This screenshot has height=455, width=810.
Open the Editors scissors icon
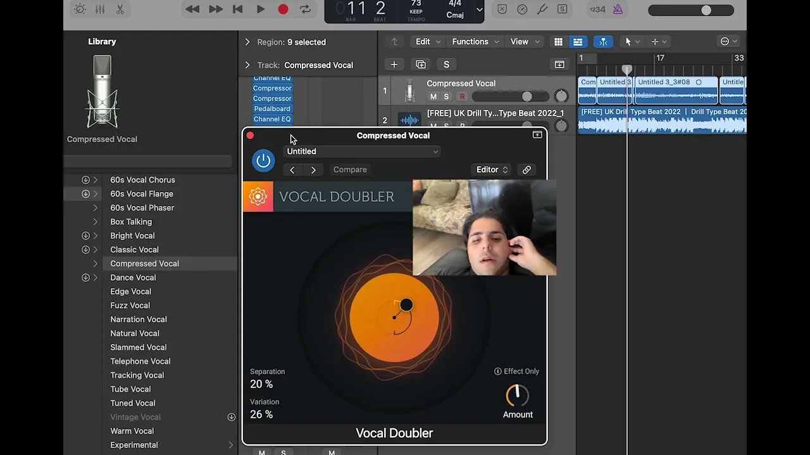point(120,9)
